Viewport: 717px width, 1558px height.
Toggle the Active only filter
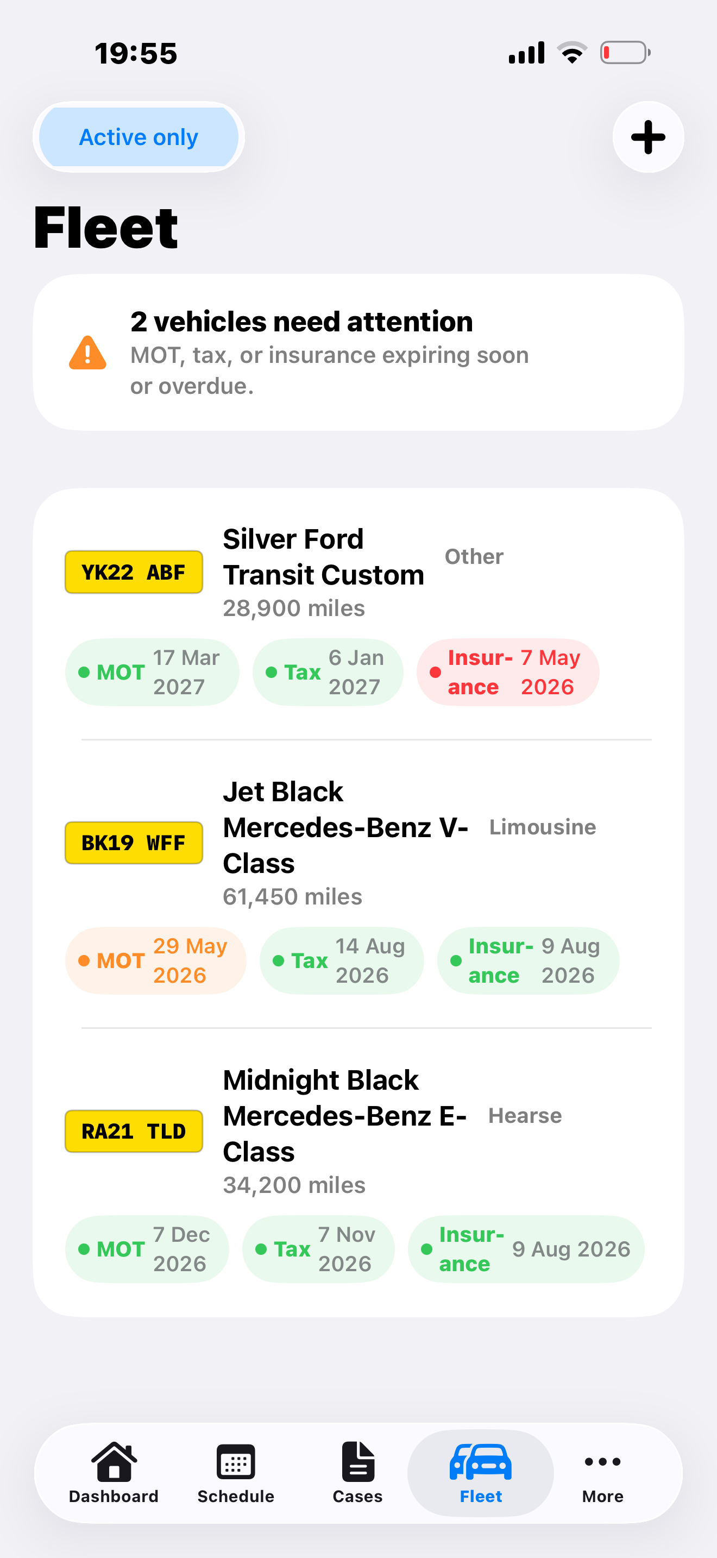click(x=139, y=137)
